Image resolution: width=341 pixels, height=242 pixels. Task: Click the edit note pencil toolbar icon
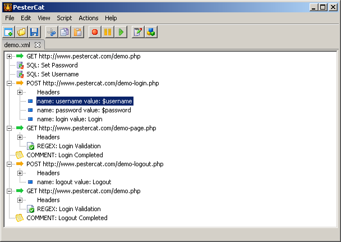138,32
